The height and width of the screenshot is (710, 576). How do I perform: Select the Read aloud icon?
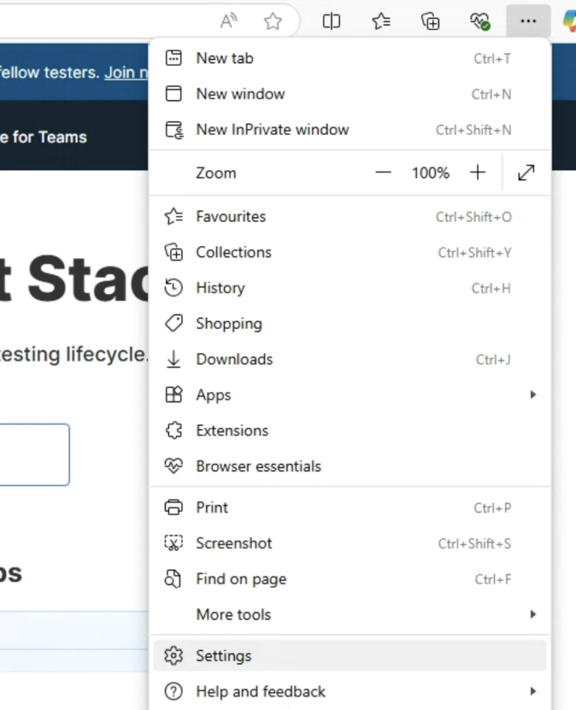tap(229, 21)
